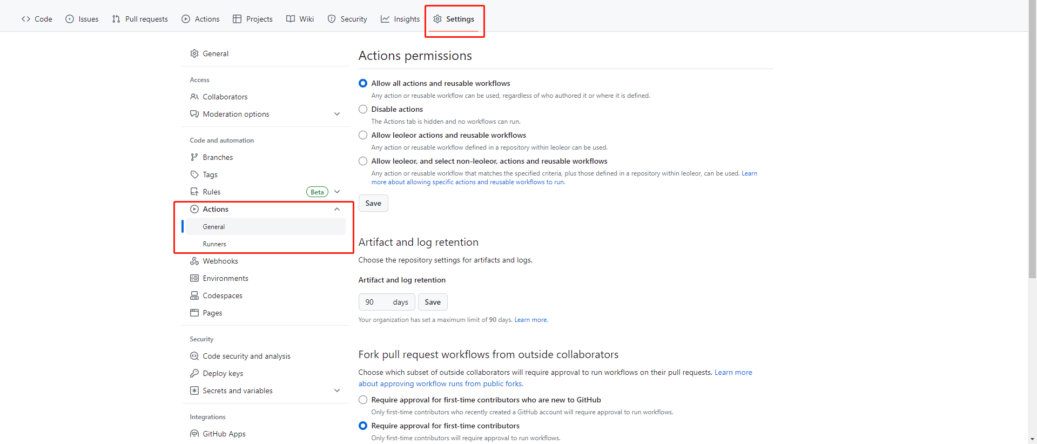Select Allow leoleor actions and reusable workflows

tap(363, 135)
